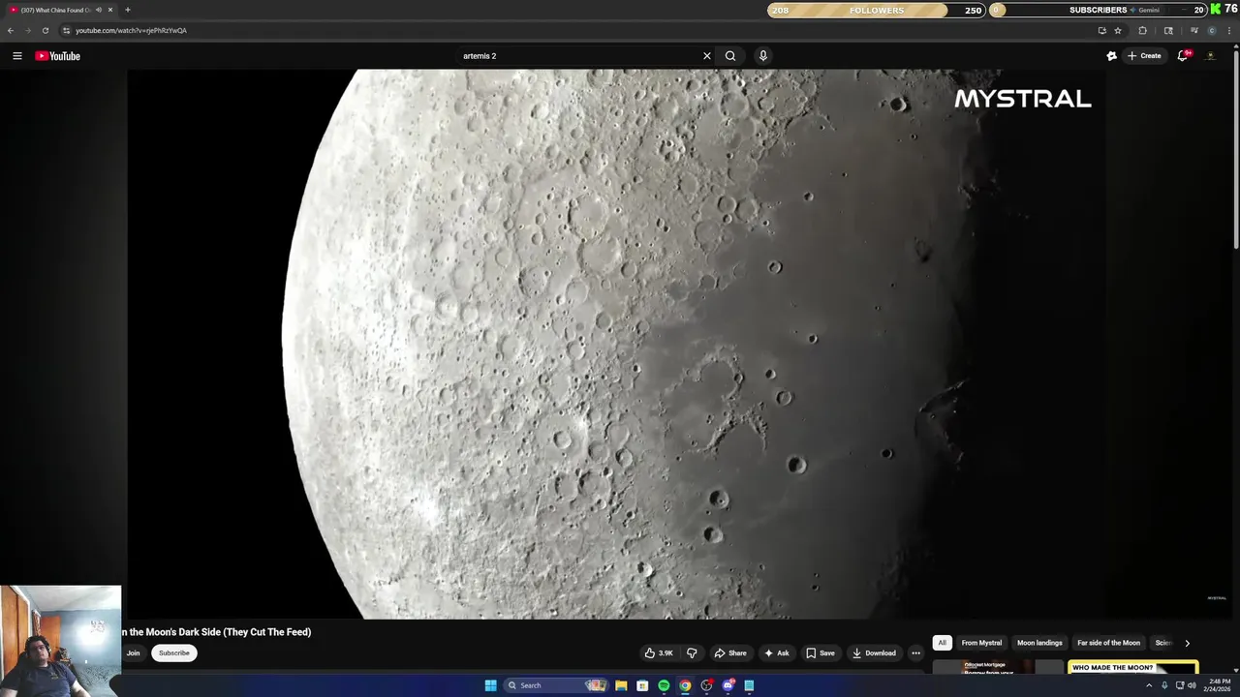This screenshot has height=697, width=1240.
Task: Click the YouTube logo to go home
Action: tap(58, 56)
